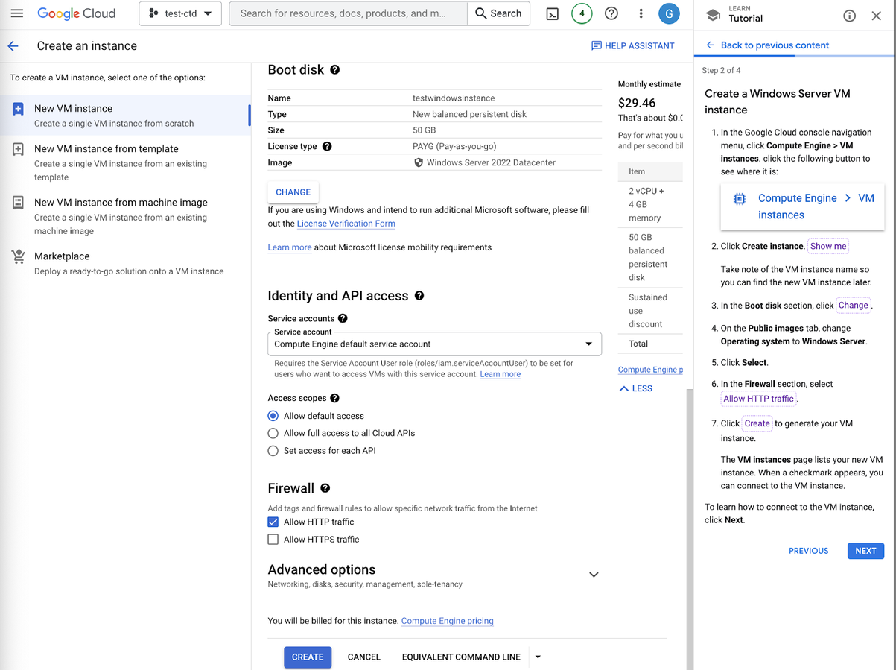This screenshot has height=670, width=896.
Task: Click Compute Engine link under Total estimate
Action: 650,370
